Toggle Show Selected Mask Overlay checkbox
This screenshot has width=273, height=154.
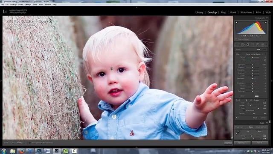click(30, 143)
